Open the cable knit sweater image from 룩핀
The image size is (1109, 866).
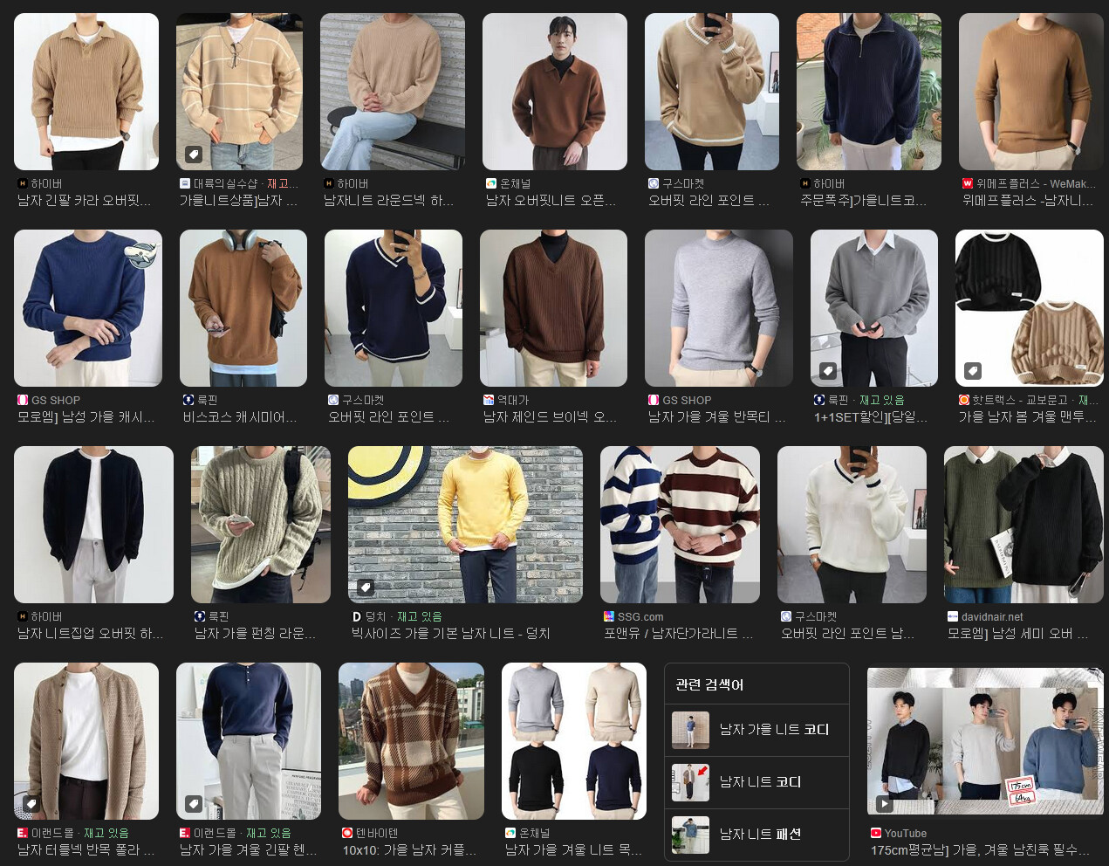point(261,525)
